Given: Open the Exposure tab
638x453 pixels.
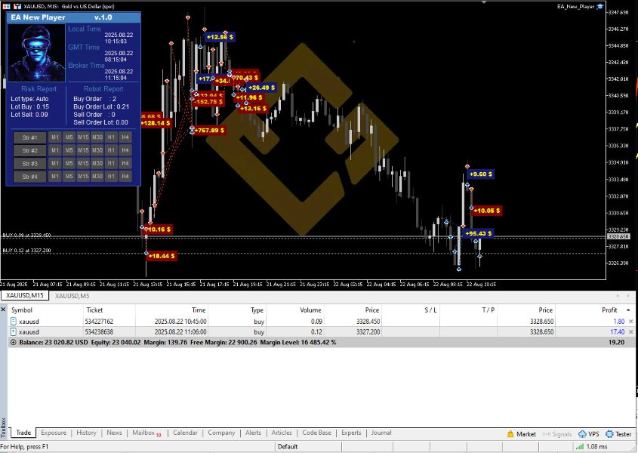Looking at the screenshot, I should point(54,433).
